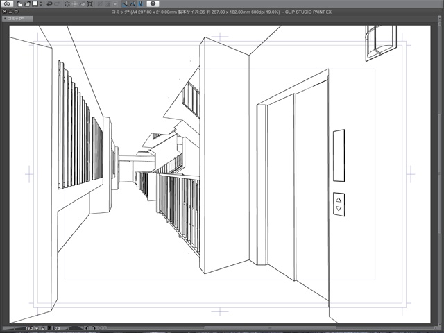The height and width of the screenshot is (333, 444).
Task: Open the CLIP STUDIO launcher icon
Action: pos(7,3)
